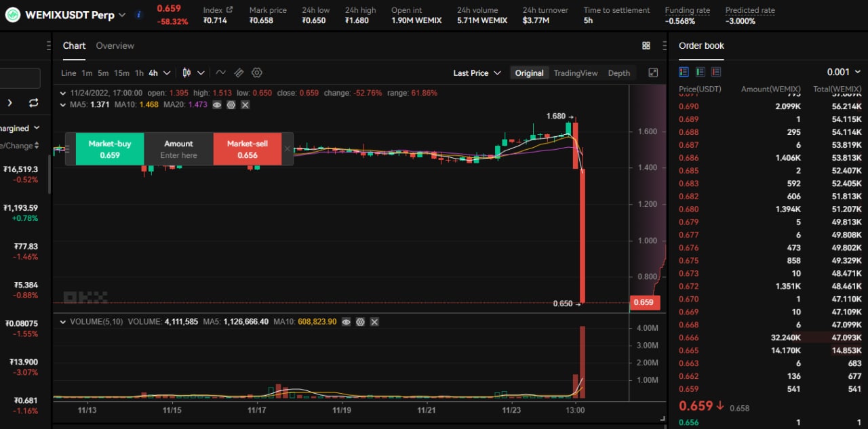
Task: Click the candlestick chart type icon
Action: point(186,73)
